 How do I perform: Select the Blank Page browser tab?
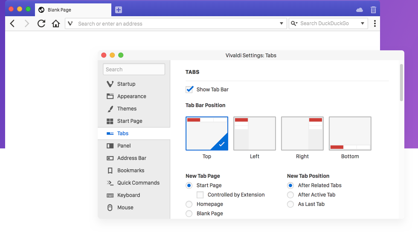coord(73,10)
